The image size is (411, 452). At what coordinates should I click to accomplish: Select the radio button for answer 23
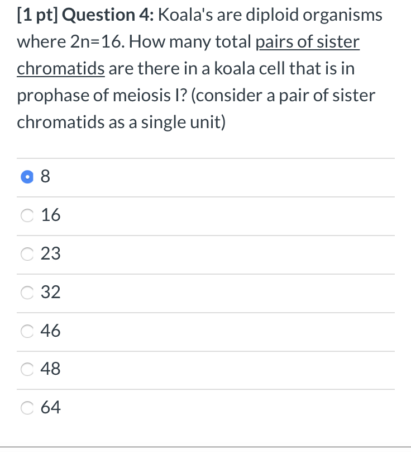pos(27,253)
